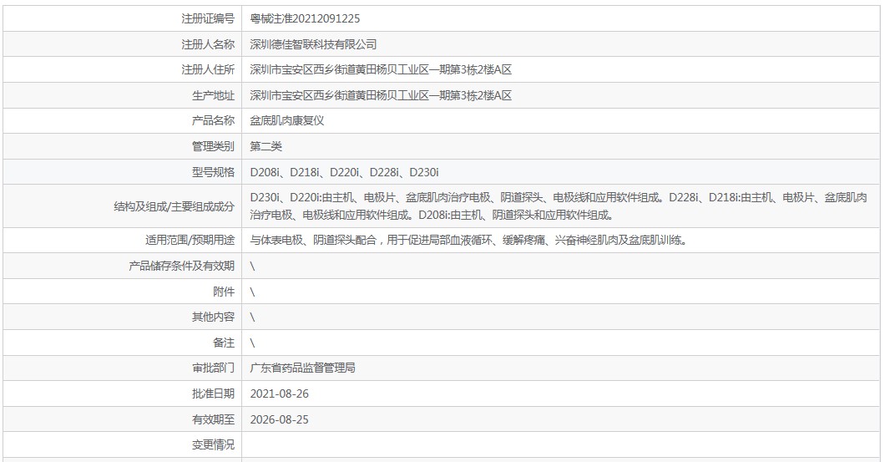Click the 注册人住所 label
The image size is (885, 462).
[x=208, y=69]
